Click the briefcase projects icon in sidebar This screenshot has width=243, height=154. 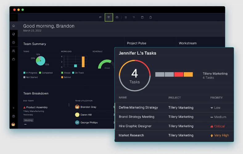click(x=14, y=59)
